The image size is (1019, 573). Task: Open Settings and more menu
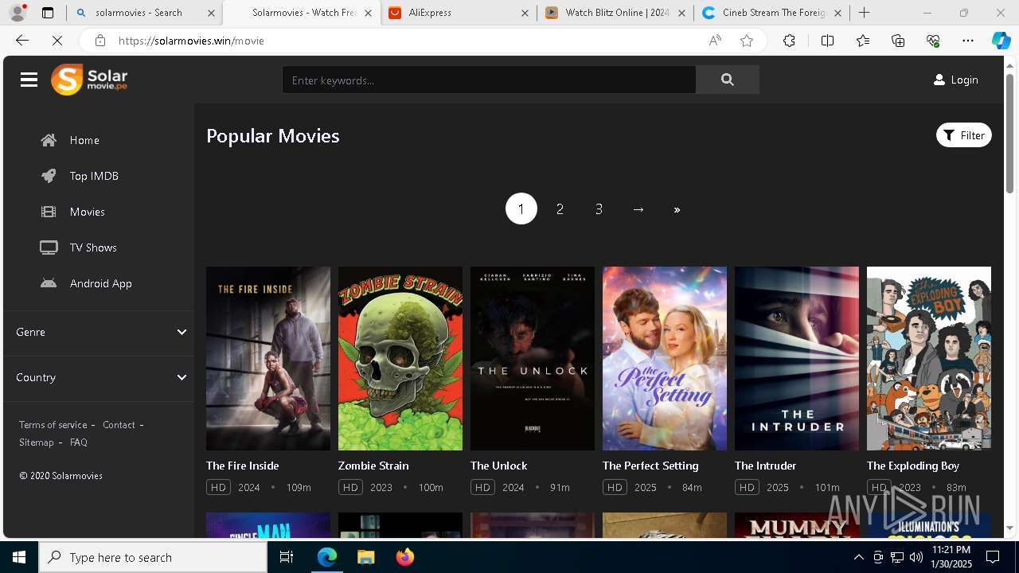(x=968, y=41)
